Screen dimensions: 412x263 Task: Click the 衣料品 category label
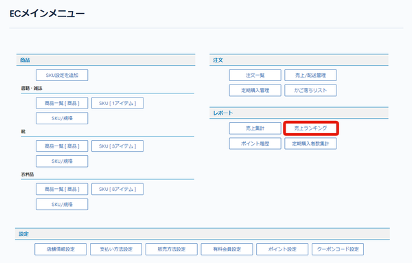(27, 174)
